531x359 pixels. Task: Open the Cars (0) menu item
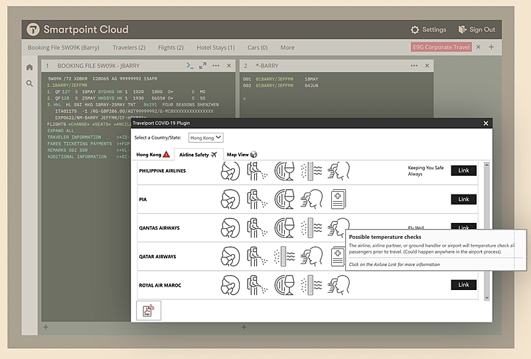pyautogui.click(x=258, y=47)
